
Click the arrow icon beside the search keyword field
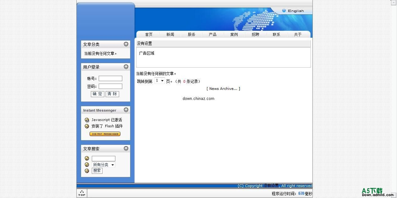pos(87,158)
